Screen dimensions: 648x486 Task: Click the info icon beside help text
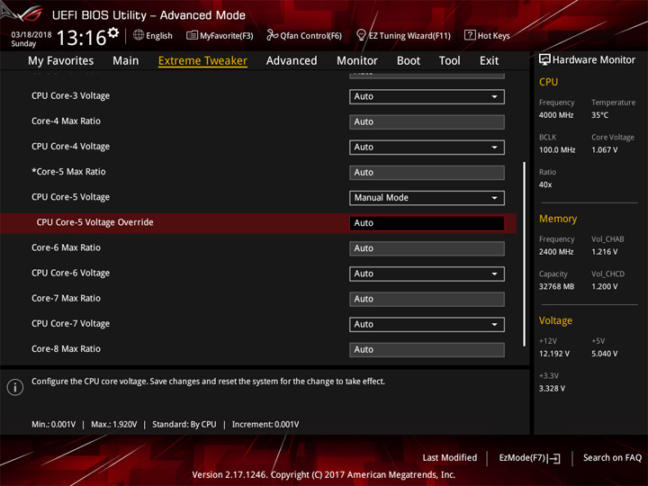15,387
